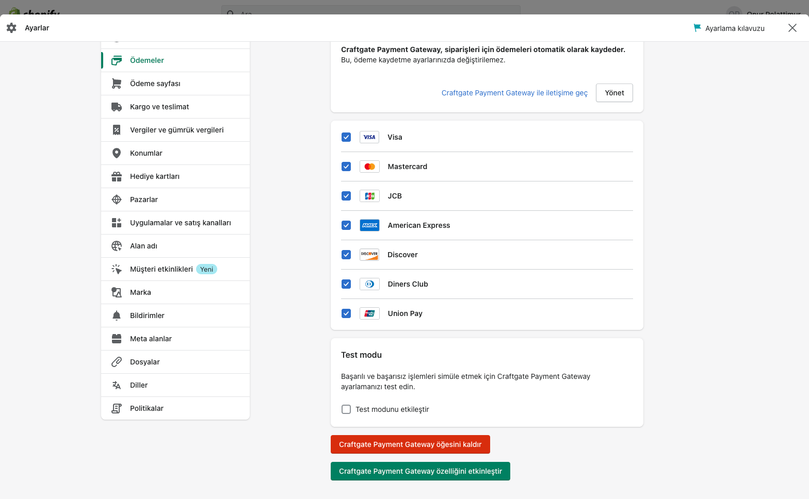Image resolution: width=809 pixels, height=499 pixels.
Task: Click Craftgate Payment Gateway özelliğini etkinleştir button
Action: tap(420, 471)
